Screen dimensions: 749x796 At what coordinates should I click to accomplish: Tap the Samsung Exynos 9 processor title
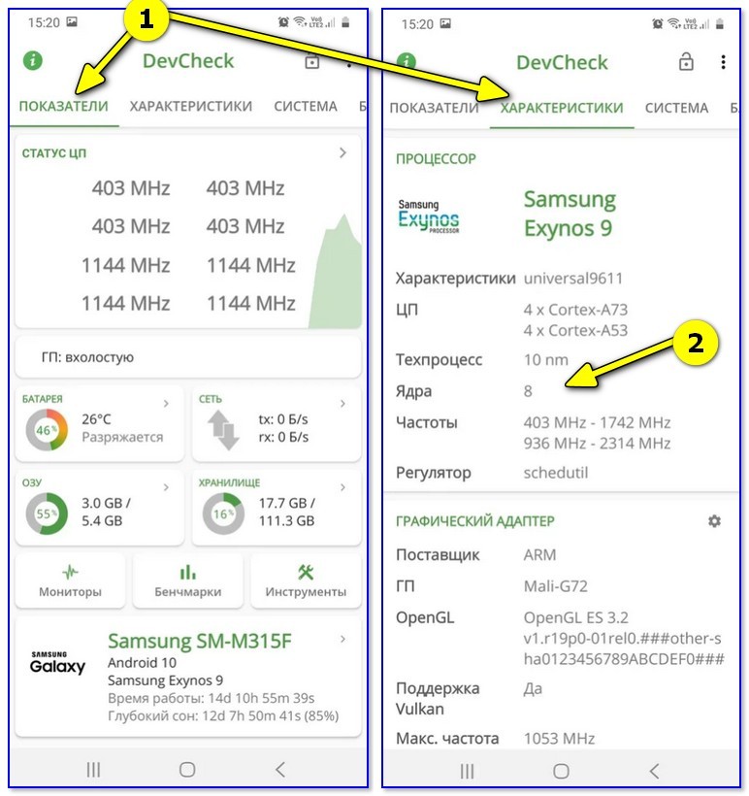[570, 214]
